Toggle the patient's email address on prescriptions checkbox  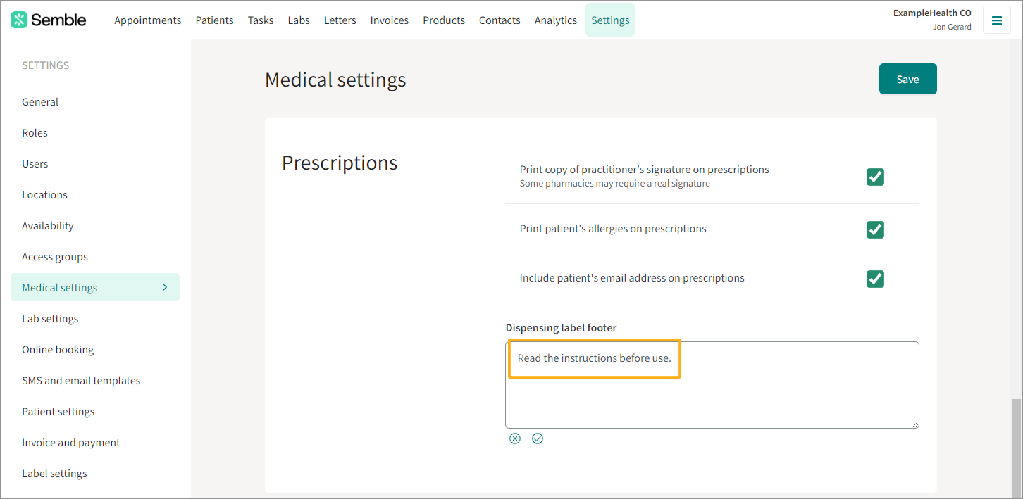875,279
